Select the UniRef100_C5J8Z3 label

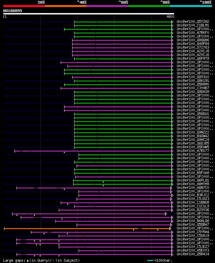(x=193, y=199)
